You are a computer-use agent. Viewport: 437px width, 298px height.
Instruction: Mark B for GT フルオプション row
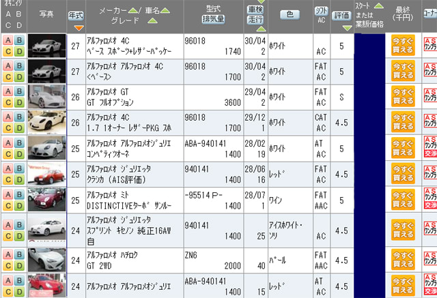(x=19, y=91)
